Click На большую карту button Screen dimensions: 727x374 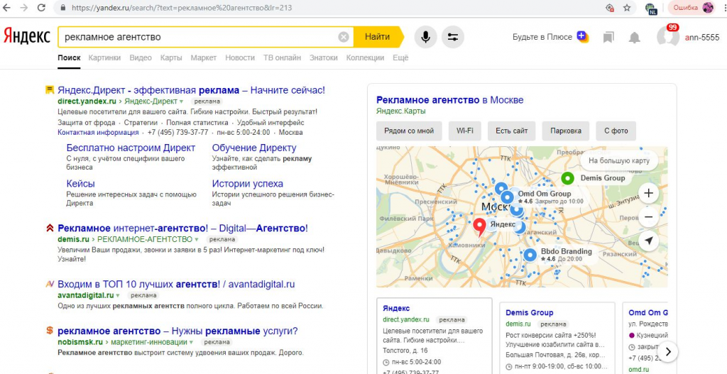[x=619, y=161]
